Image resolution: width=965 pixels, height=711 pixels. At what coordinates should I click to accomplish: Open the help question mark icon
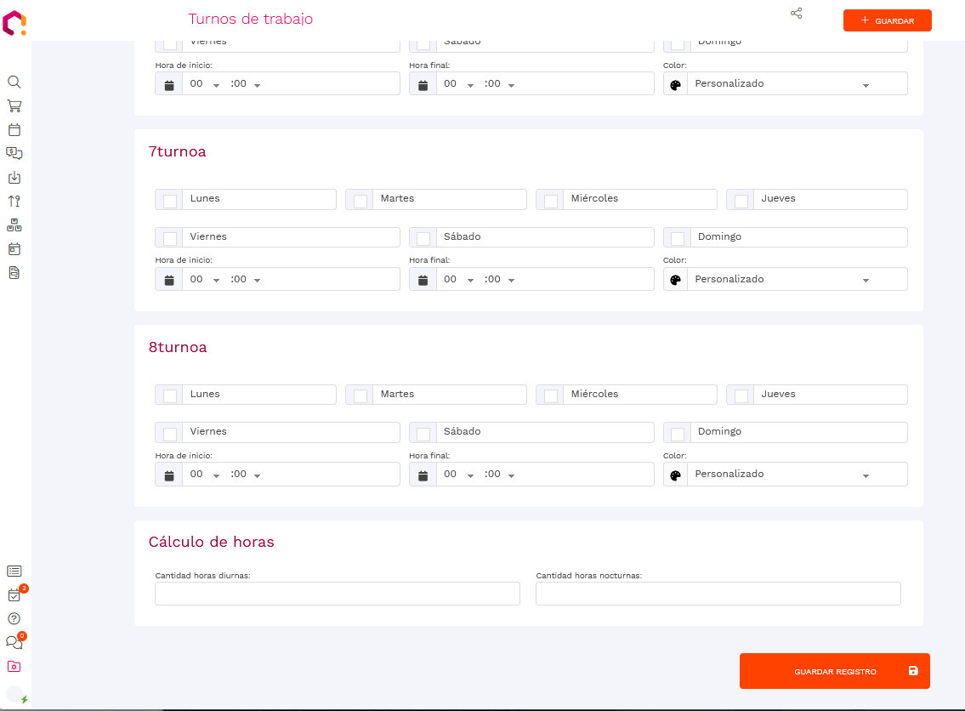click(x=14, y=619)
